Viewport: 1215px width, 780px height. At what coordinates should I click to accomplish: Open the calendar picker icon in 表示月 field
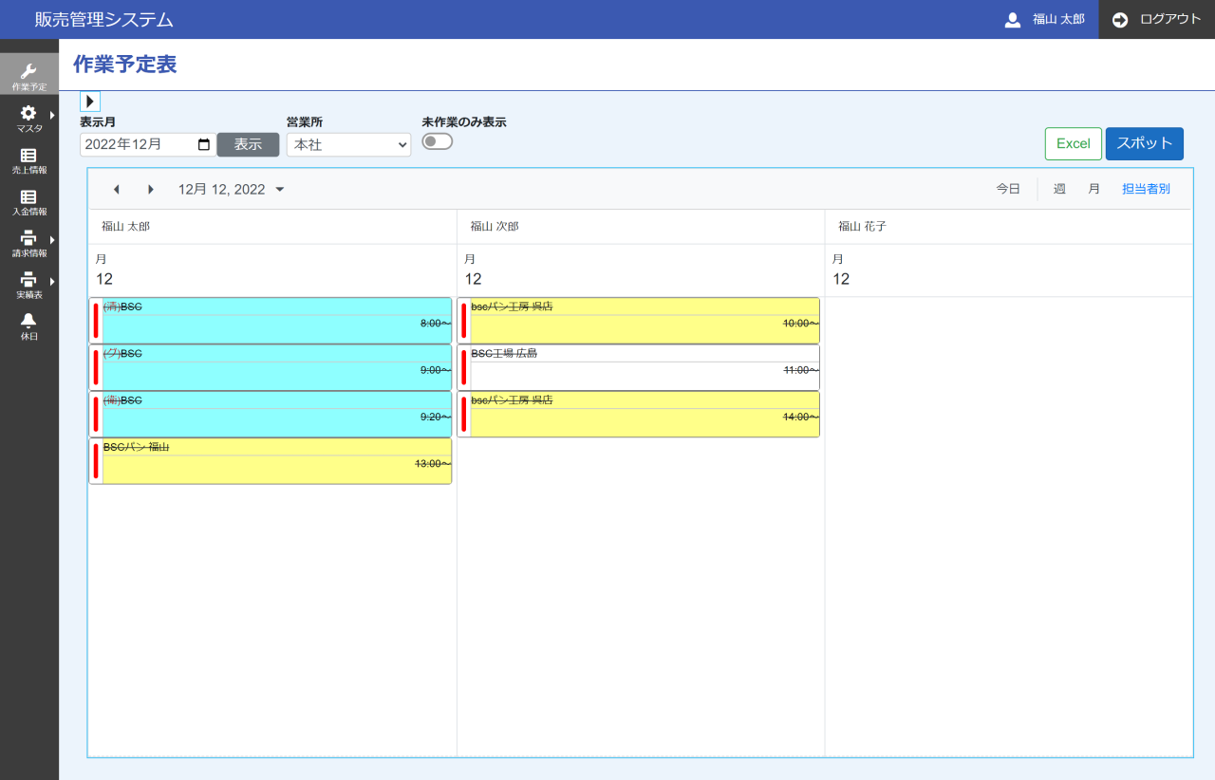(203, 144)
